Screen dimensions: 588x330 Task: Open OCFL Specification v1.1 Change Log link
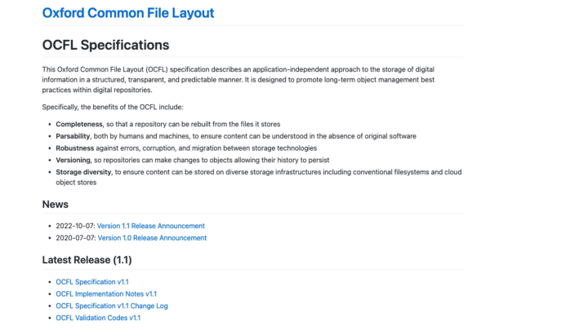click(x=112, y=306)
